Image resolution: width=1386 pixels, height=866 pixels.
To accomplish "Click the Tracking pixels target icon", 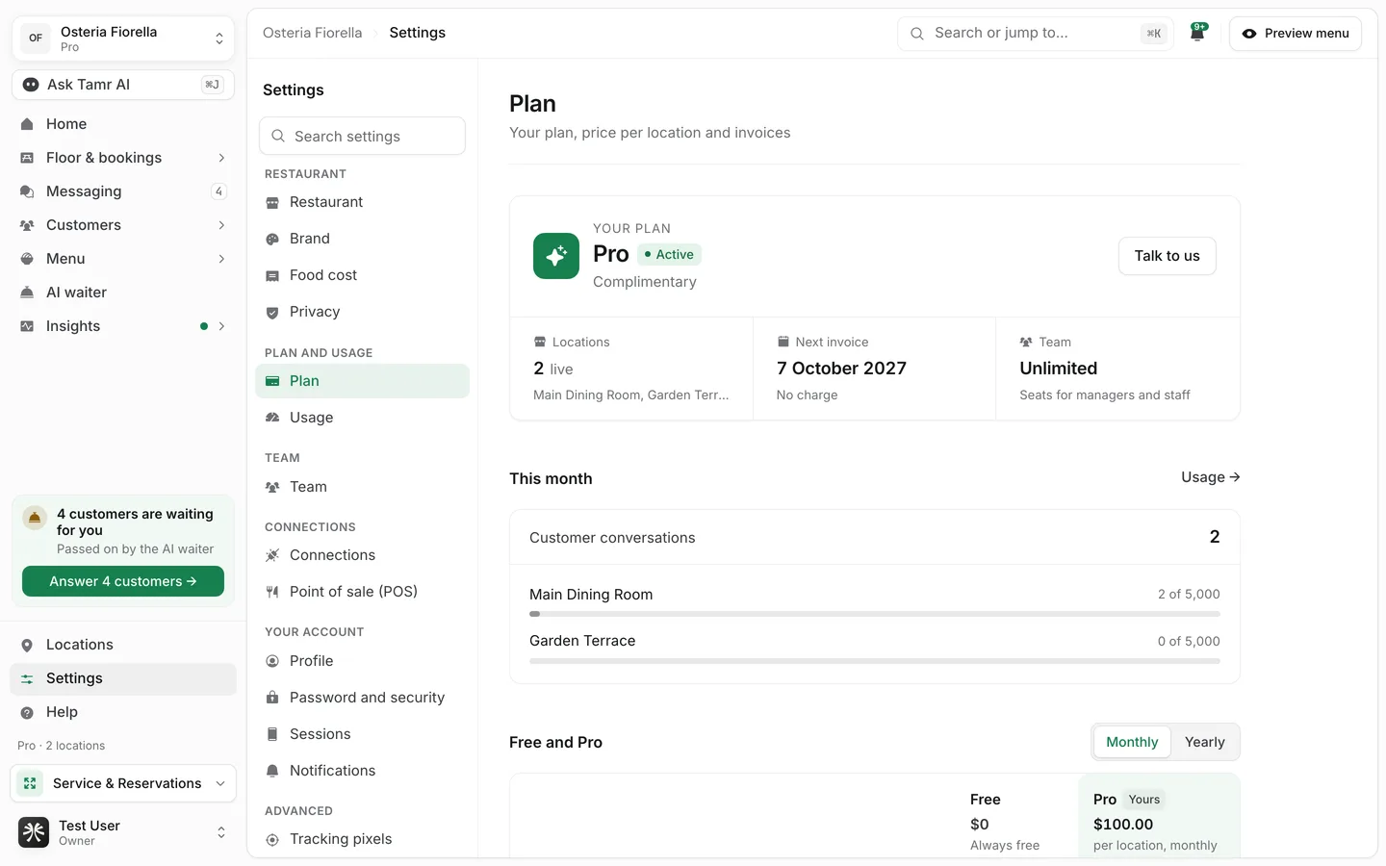I will [x=272, y=839].
